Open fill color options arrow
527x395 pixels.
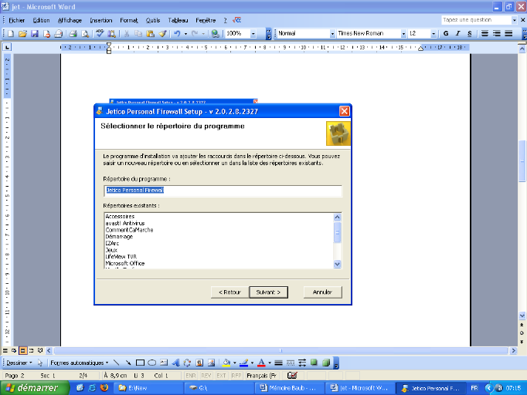click(234, 363)
